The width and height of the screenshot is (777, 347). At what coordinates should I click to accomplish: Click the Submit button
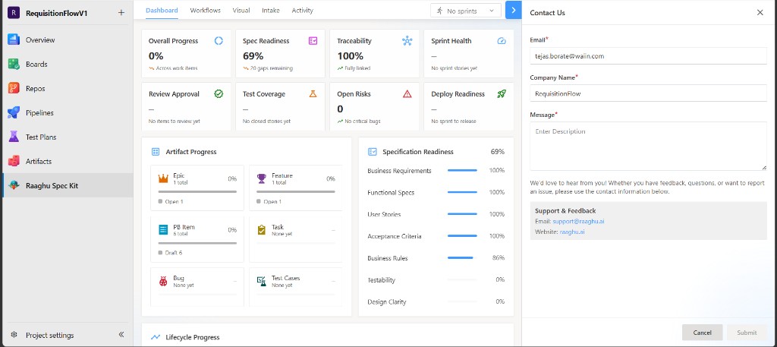(747, 333)
